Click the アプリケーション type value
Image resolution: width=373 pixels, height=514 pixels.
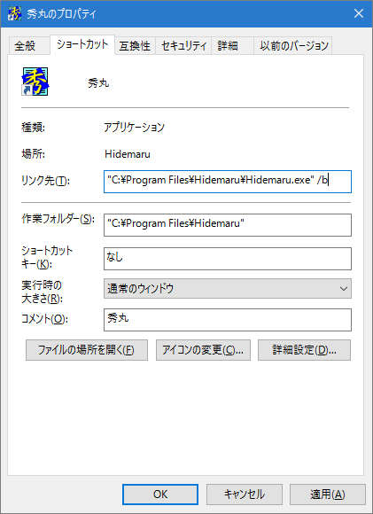[x=134, y=128]
